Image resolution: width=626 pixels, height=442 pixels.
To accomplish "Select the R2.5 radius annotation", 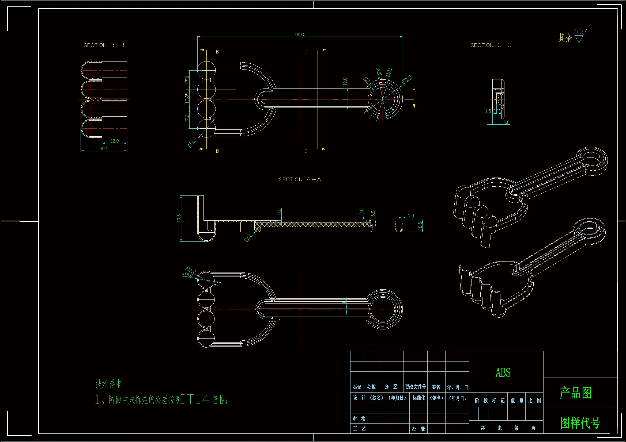I will (248, 237).
